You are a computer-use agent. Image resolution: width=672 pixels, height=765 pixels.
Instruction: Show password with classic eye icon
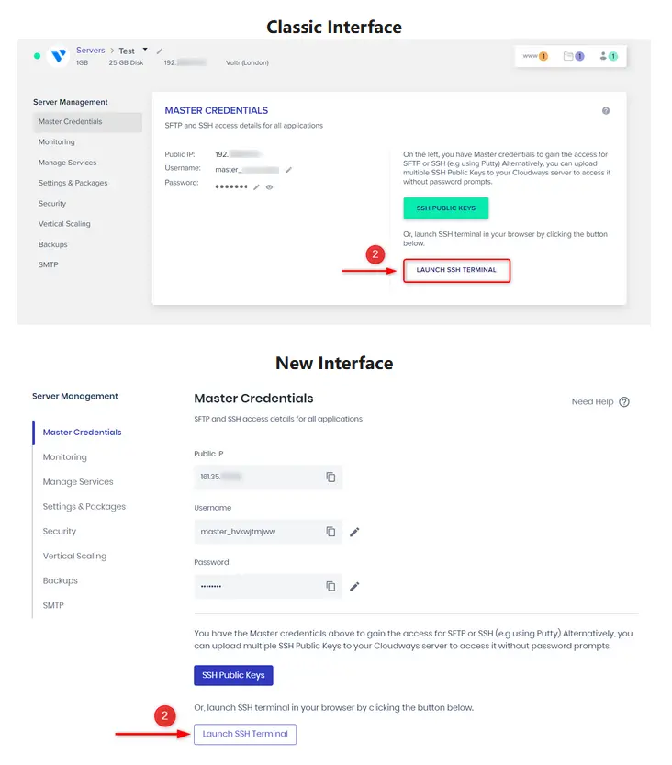pos(270,186)
